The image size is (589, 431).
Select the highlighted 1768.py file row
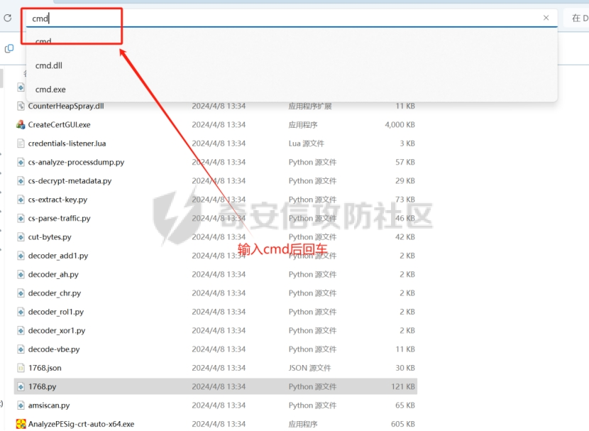(213, 387)
